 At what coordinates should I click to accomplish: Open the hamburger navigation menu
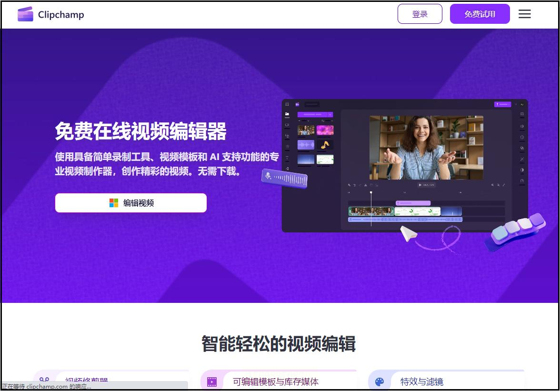click(524, 14)
